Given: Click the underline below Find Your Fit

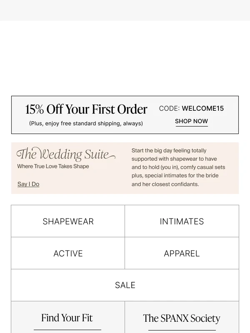Looking at the screenshot, I should click(x=67, y=330).
